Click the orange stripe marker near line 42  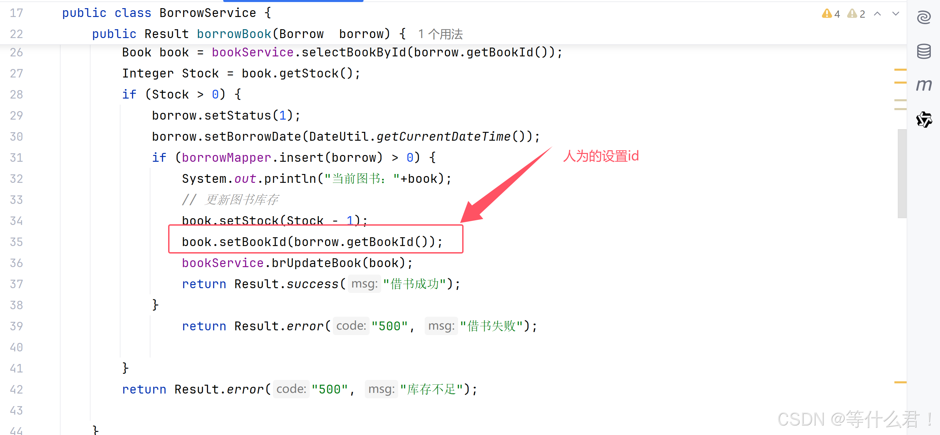tap(900, 382)
